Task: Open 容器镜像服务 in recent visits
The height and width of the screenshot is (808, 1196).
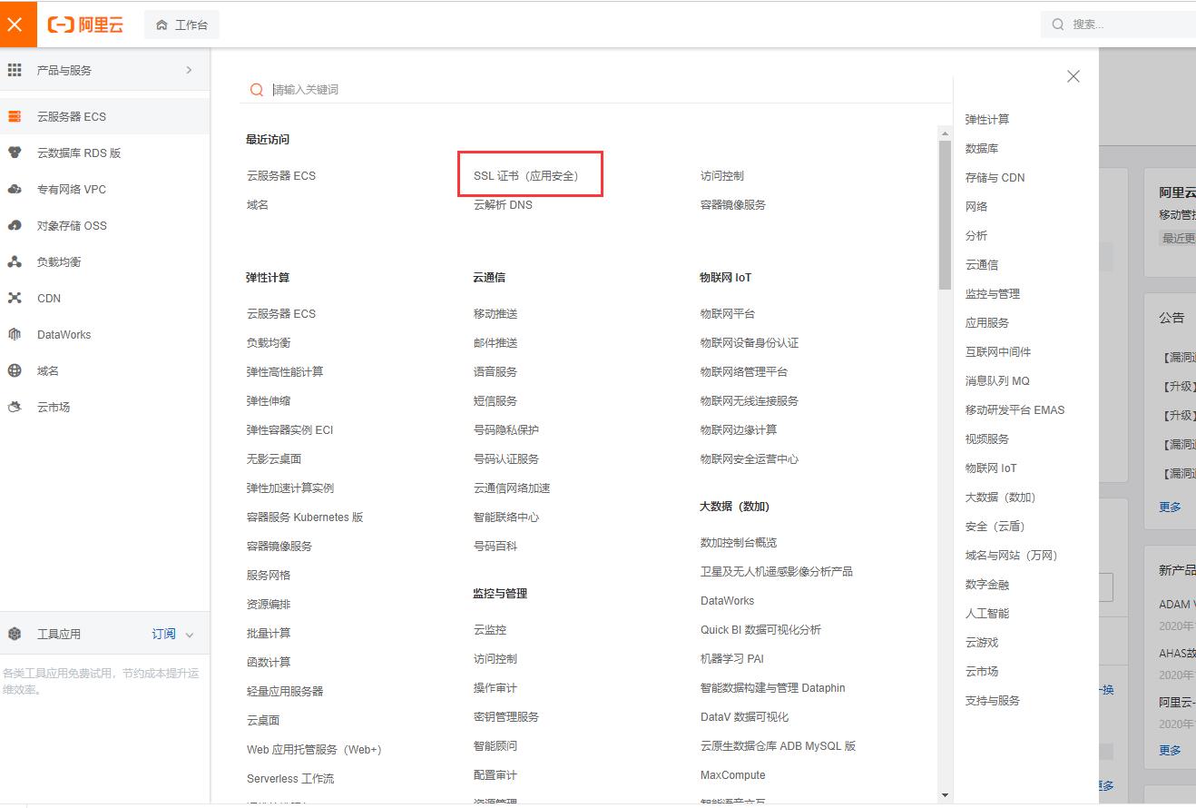Action: pos(733,204)
